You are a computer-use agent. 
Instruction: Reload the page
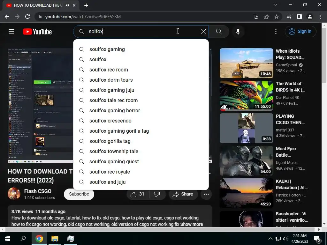[x=27, y=17]
